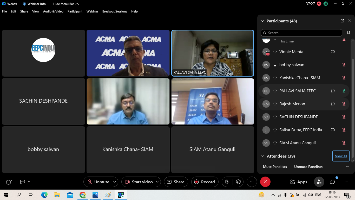Select SACHIN DESHPANDE video tile
The height and width of the screenshot is (200, 355).
[43, 101]
